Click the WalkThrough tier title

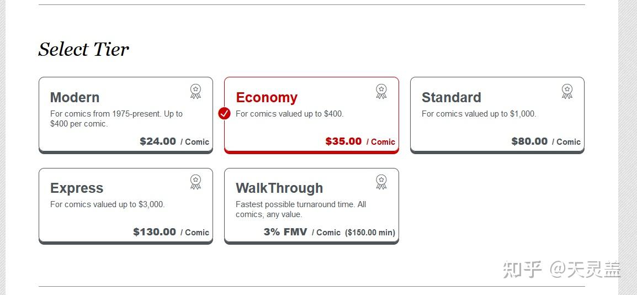click(279, 188)
